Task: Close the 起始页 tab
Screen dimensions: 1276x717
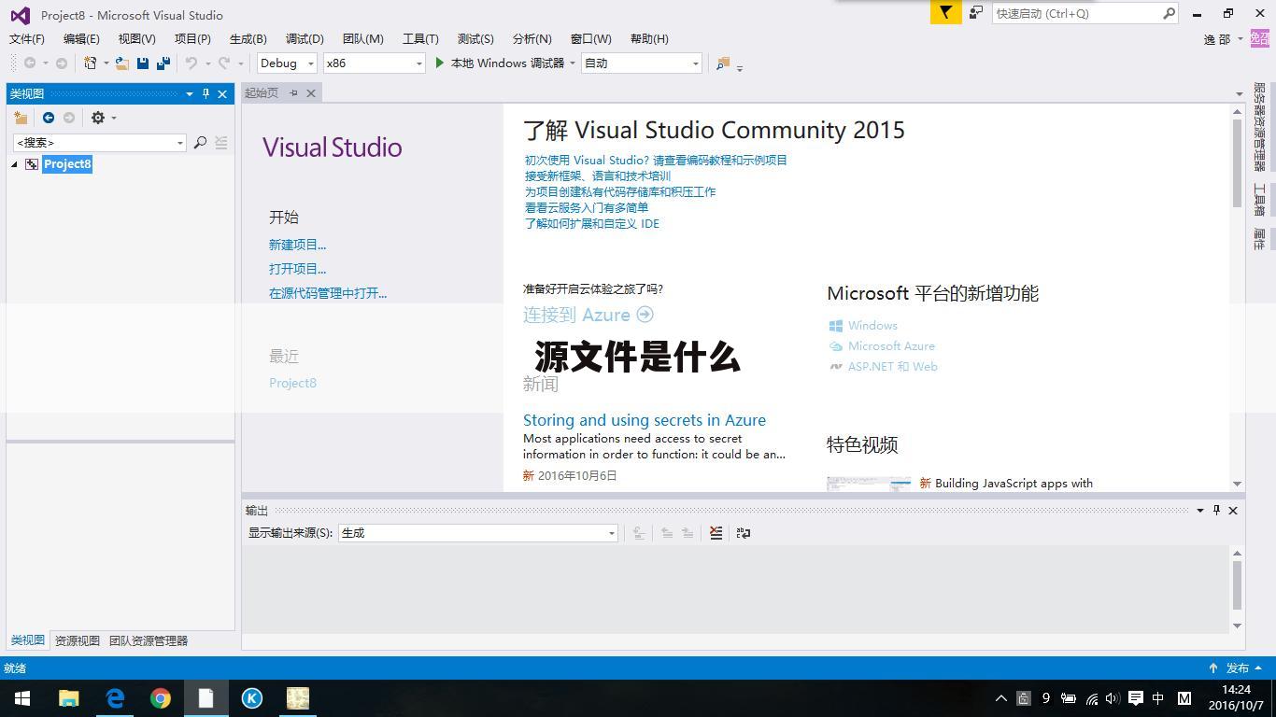Action: coord(311,92)
